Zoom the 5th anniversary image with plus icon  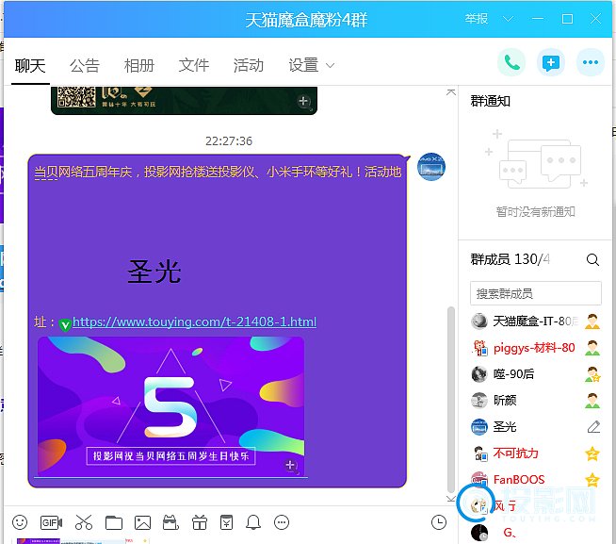tap(291, 466)
